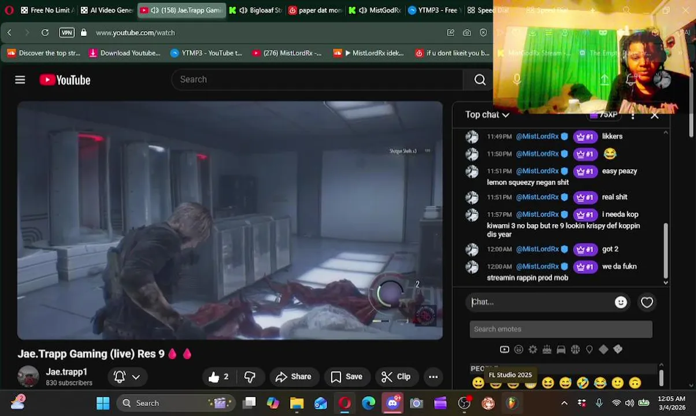Viewport: 696px width, 416px height.
Task: Switch to the MistGodRx tab
Action: (x=375, y=10)
